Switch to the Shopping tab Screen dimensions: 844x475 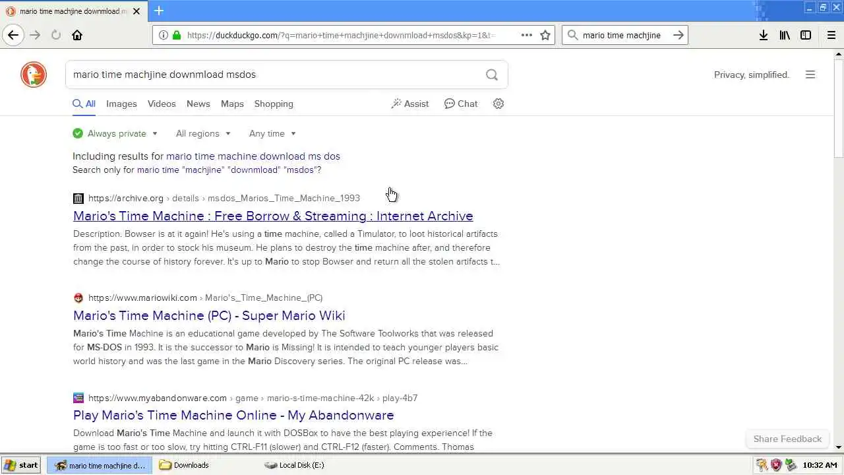pos(274,104)
